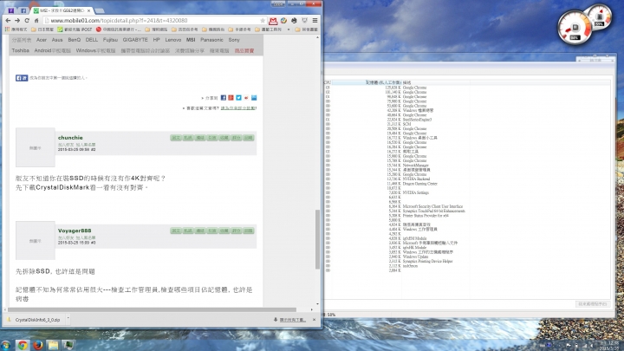This screenshot has width=624, height=351.
Task: Select the MSI mobile01 topic tab
Action: click(x=62, y=10)
